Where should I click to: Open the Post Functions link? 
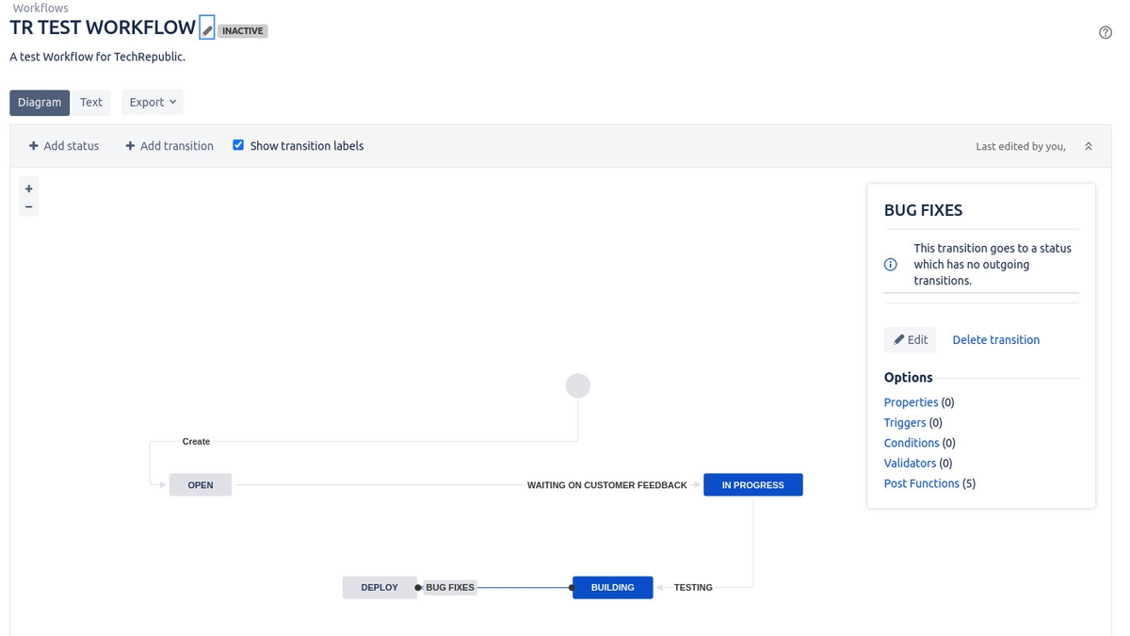click(x=921, y=483)
